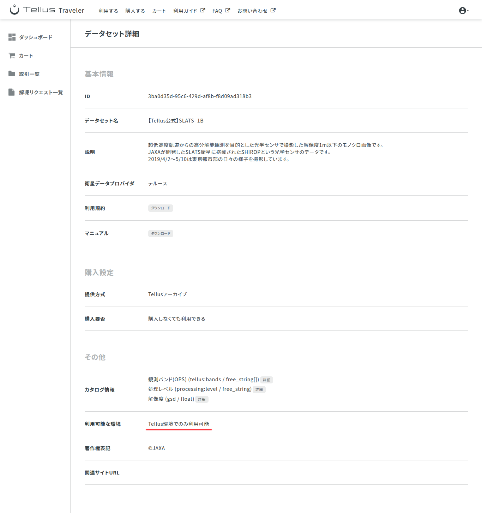This screenshot has height=513, width=482.
Task: Click external link icon beside FAQ
Action: tap(228, 11)
